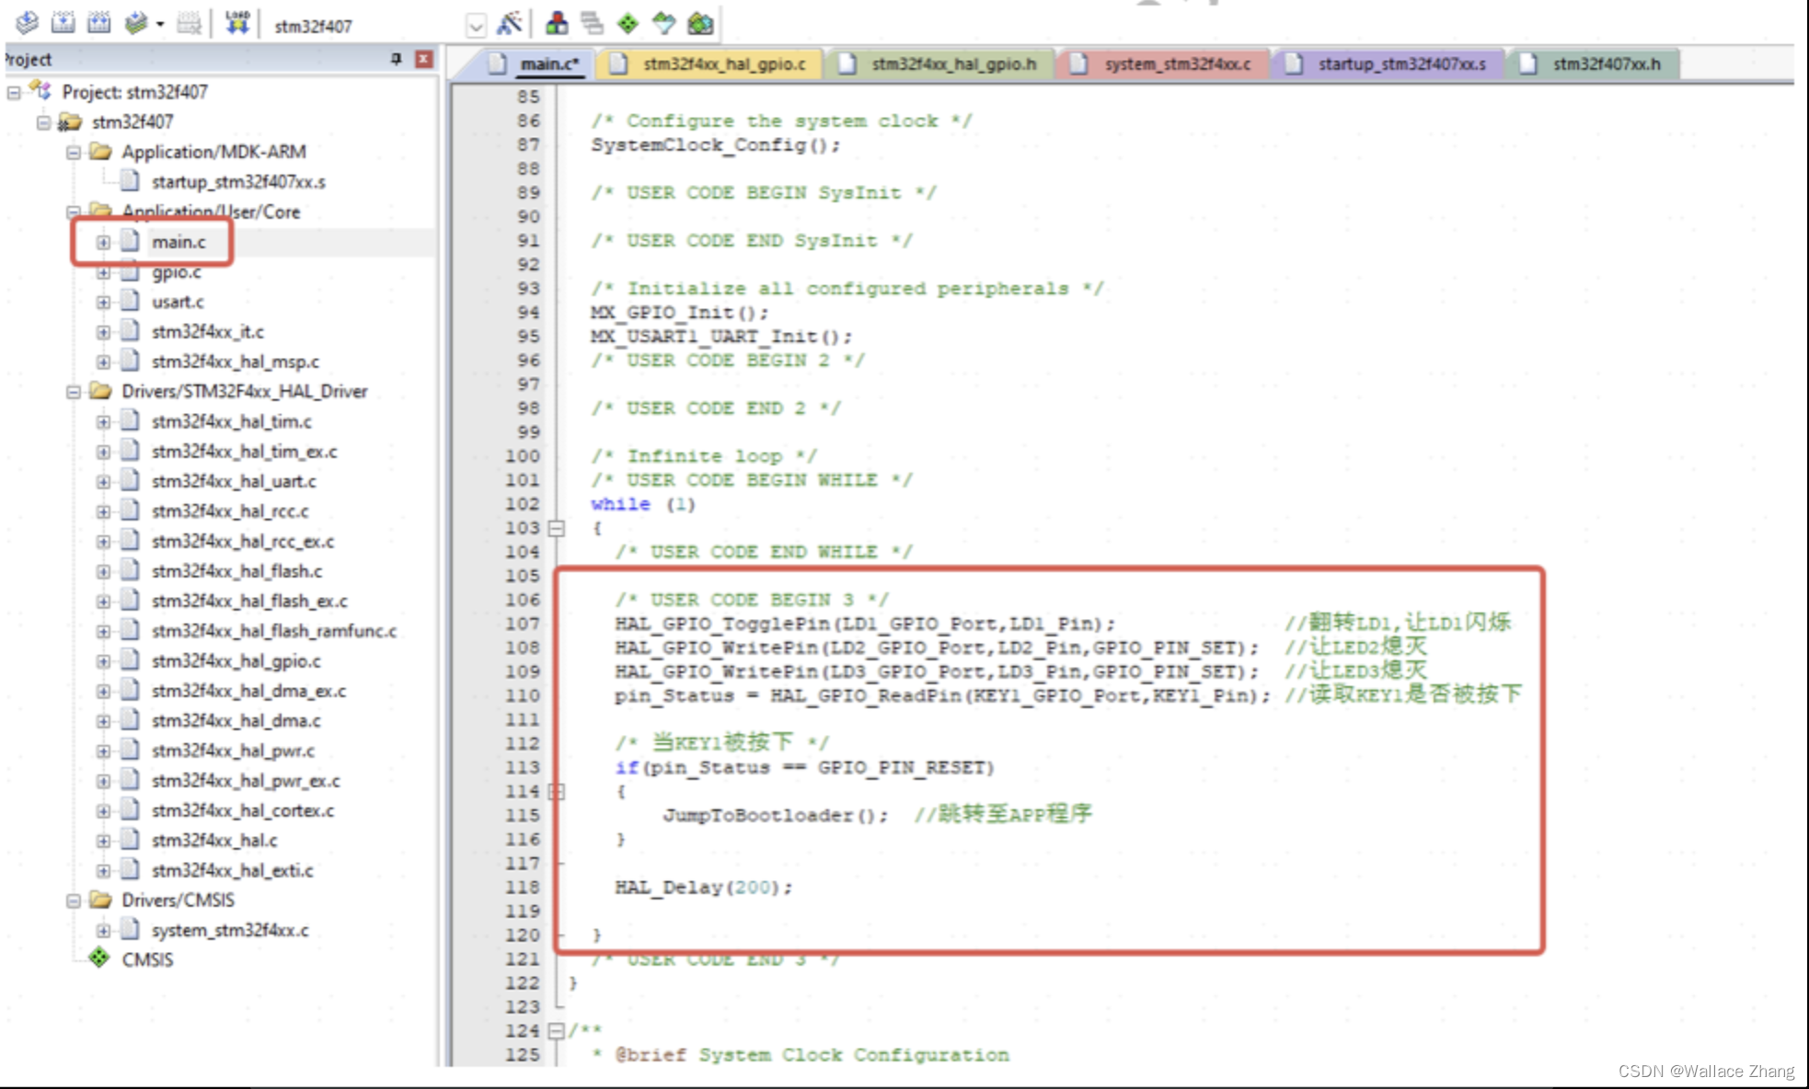Select usart.c in the project tree
Image resolution: width=1809 pixels, height=1089 pixels.
177,302
